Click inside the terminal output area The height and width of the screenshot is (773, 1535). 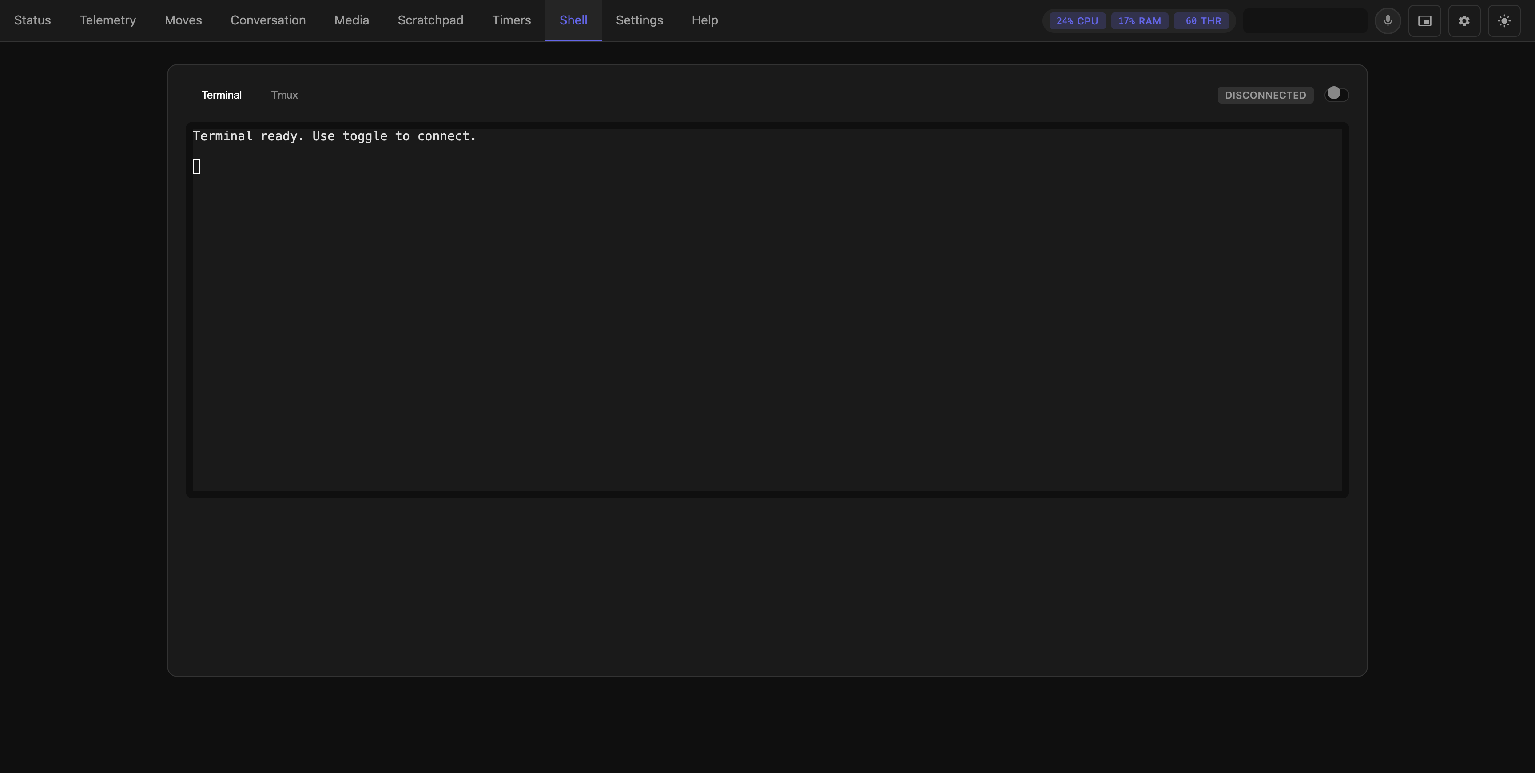point(767,309)
